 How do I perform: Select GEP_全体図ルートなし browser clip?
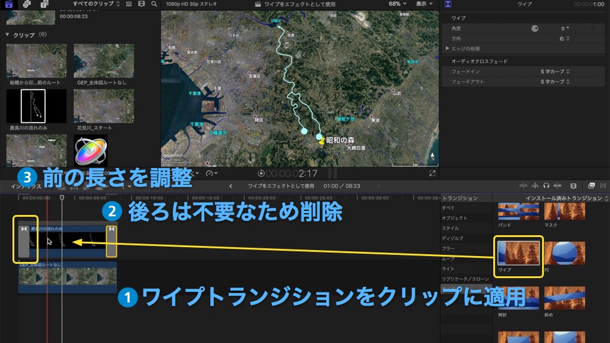104,61
